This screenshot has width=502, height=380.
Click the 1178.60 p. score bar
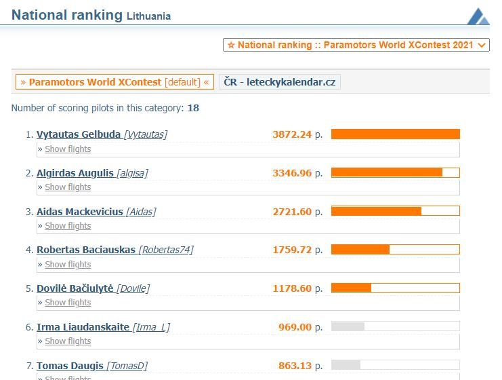click(396, 288)
